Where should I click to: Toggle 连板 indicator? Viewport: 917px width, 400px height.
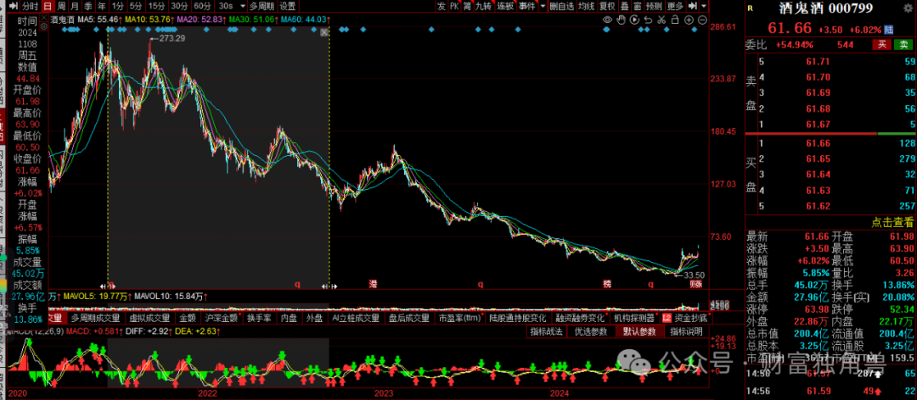pos(506,6)
